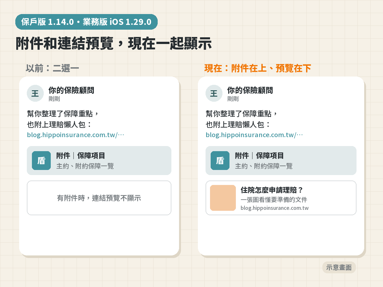Click the orange preview thumbnail image
The height and width of the screenshot is (287, 383).
[x=223, y=198]
